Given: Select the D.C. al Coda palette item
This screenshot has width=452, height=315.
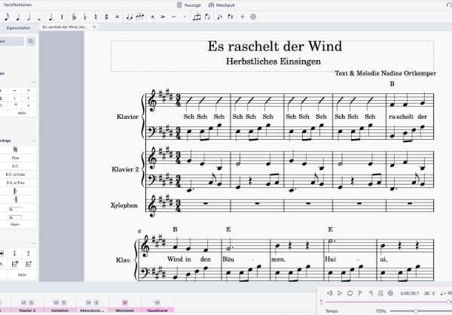Looking at the screenshot, I should 15,174.
